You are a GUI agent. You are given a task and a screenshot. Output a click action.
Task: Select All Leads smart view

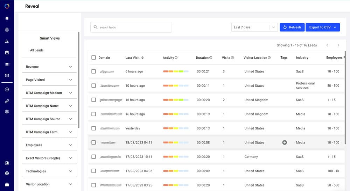pyautogui.click(x=37, y=50)
